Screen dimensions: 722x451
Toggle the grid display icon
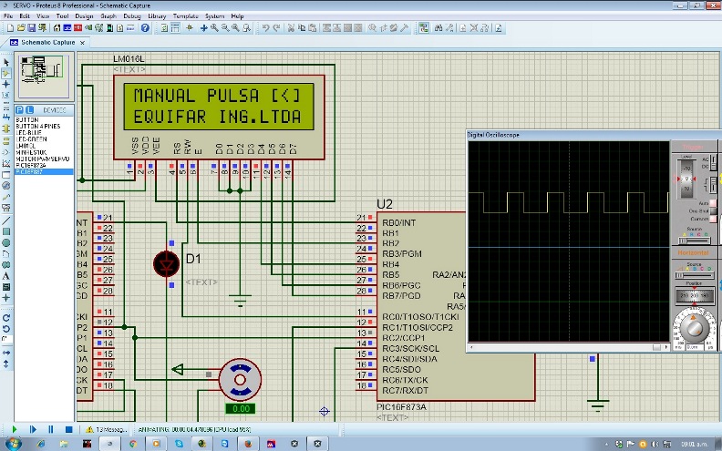click(175, 28)
